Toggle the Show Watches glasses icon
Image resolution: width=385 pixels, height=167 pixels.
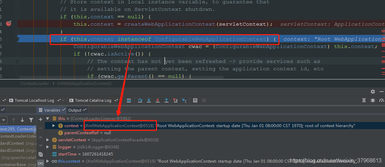tap(41, 163)
